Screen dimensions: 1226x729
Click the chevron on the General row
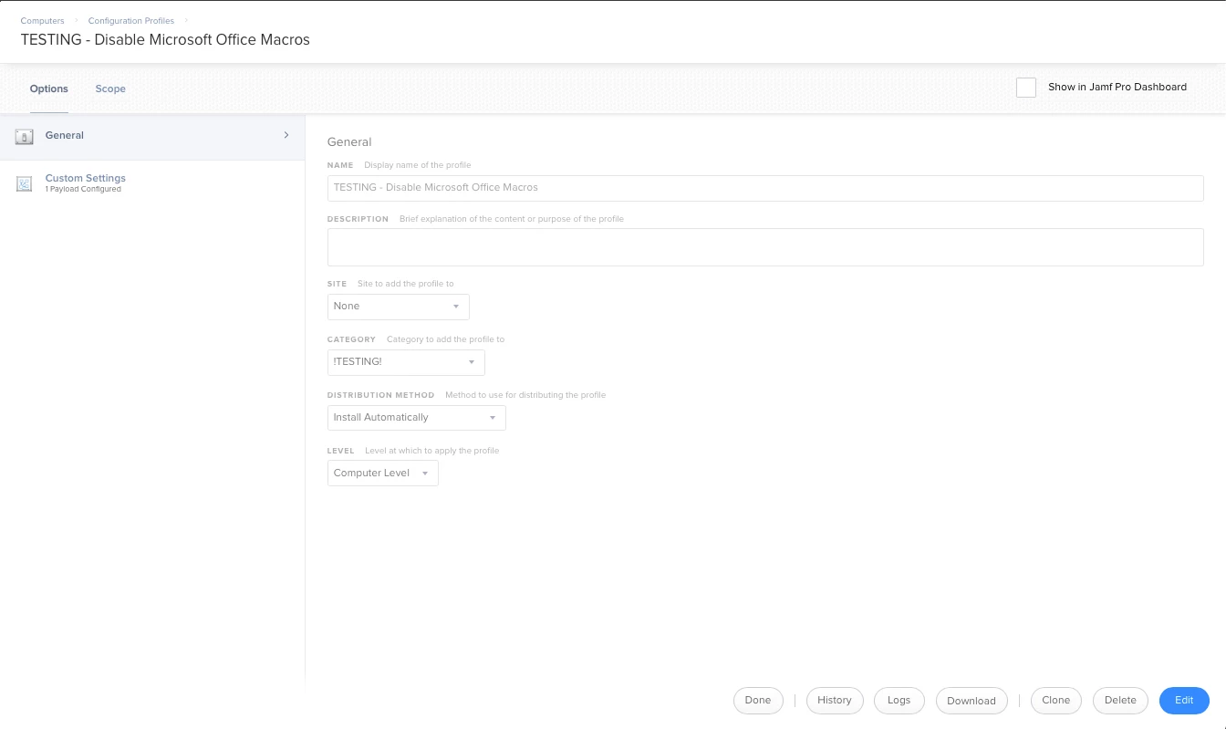coord(286,135)
